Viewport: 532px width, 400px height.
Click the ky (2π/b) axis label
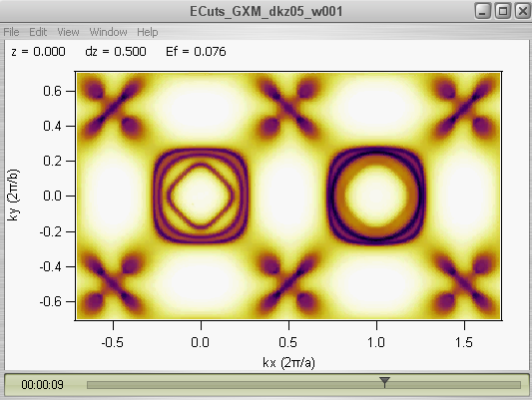tap(14, 195)
